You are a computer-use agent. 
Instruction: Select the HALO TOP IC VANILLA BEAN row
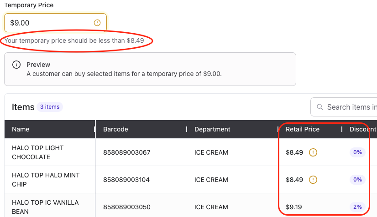click(191, 206)
